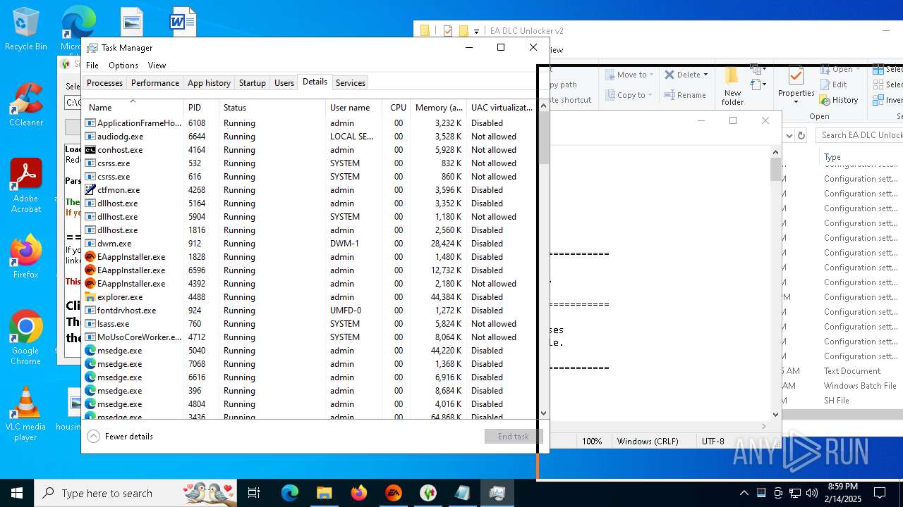Switch to Startup tab
Image resolution: width=903 pixels, height=507 pixels.
pyautogui.click(x=252, y=83)
